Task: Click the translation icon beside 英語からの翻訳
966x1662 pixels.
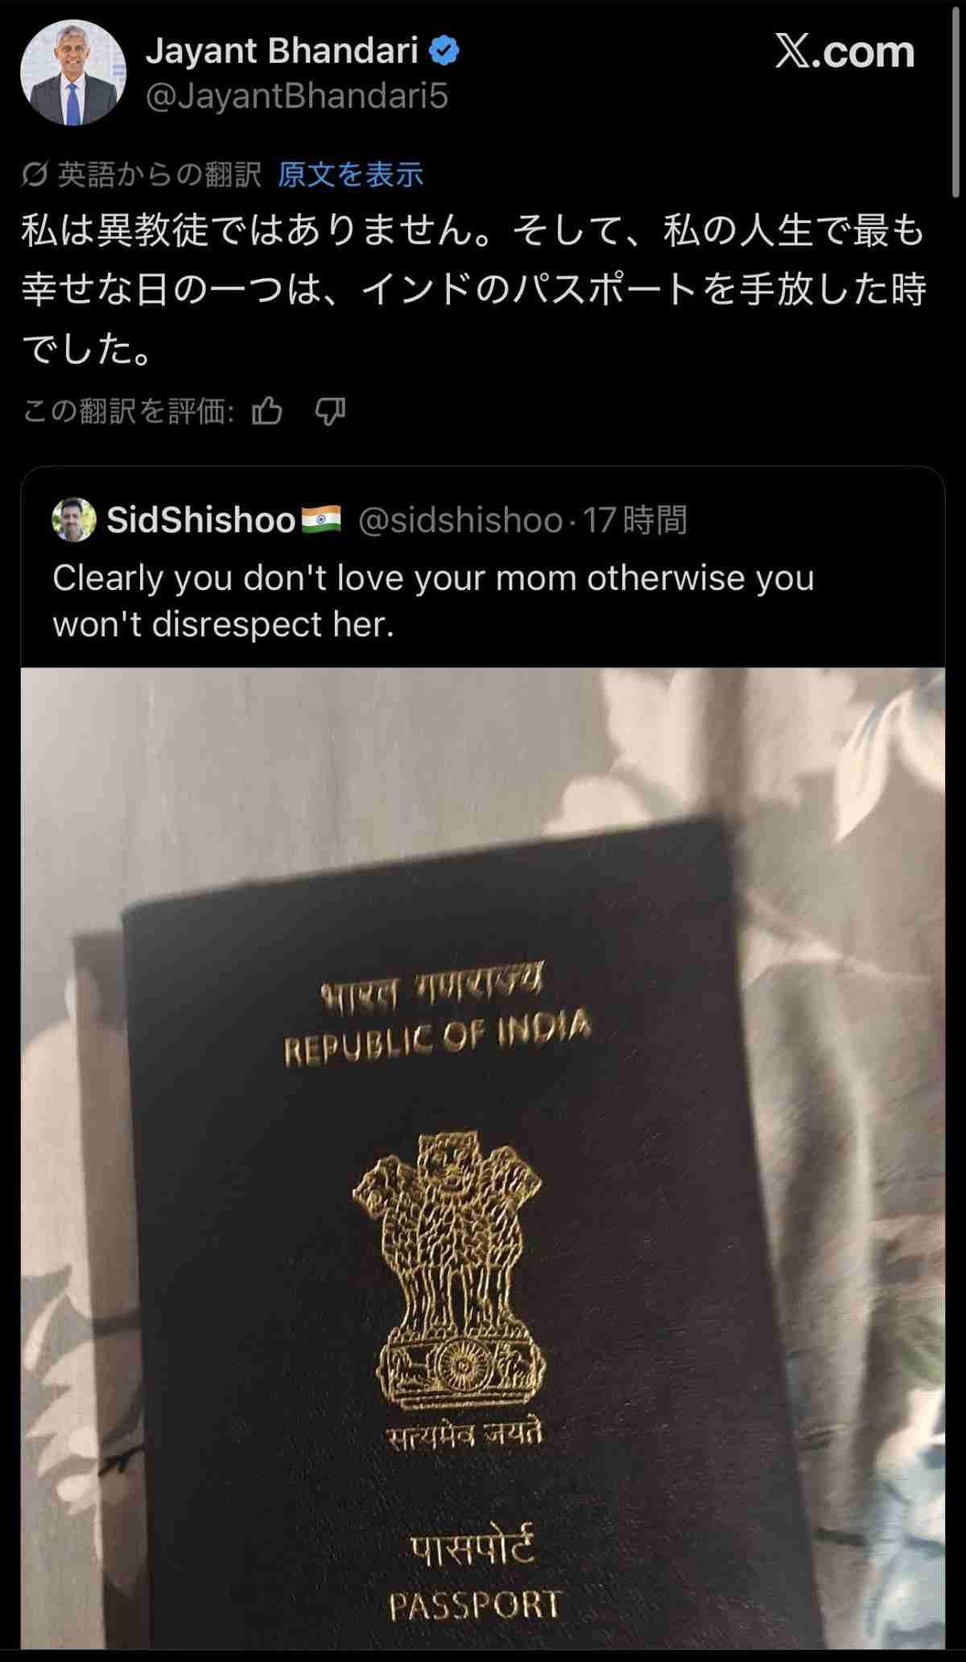Action: [35, 174]
